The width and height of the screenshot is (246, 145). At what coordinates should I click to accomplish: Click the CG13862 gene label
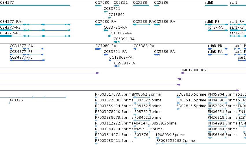(116, 14)
